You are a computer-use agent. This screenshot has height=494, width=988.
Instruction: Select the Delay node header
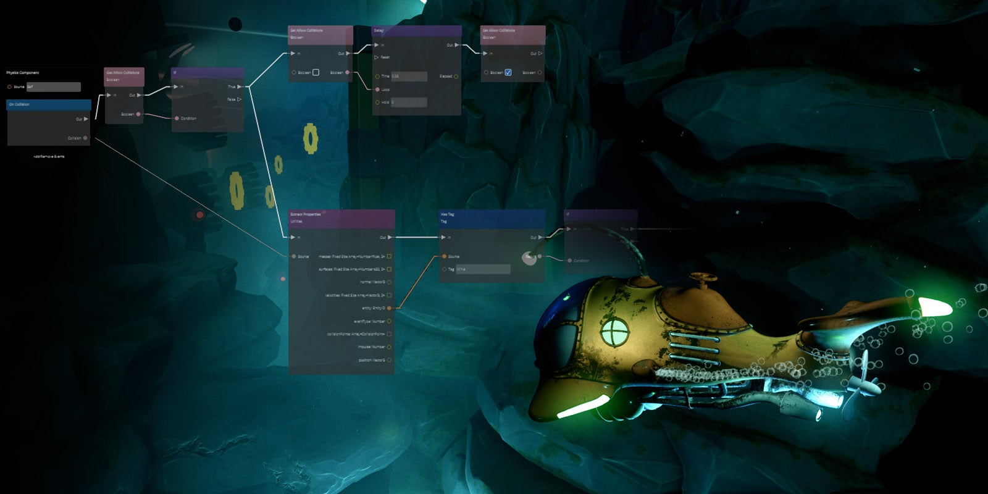[x=416, y=30]
